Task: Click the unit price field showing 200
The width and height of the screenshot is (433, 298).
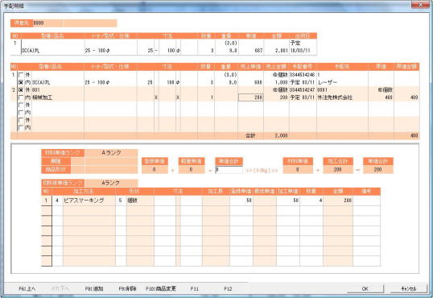Action: click(x=251, y=97)
